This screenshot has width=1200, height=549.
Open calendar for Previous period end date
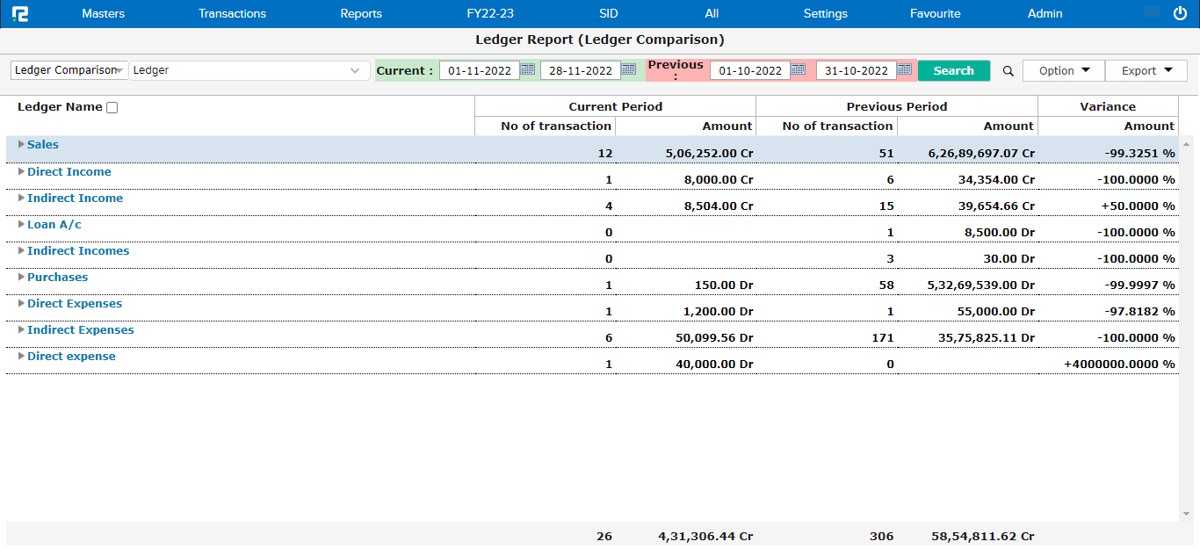point(904,69)
